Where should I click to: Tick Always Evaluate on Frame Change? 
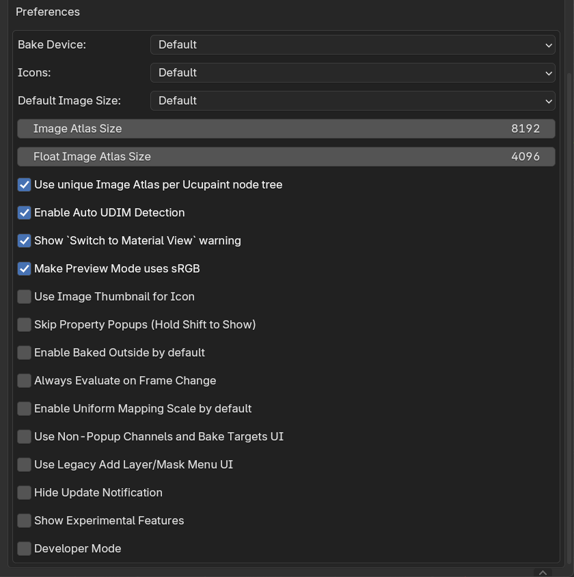point(25,380)
